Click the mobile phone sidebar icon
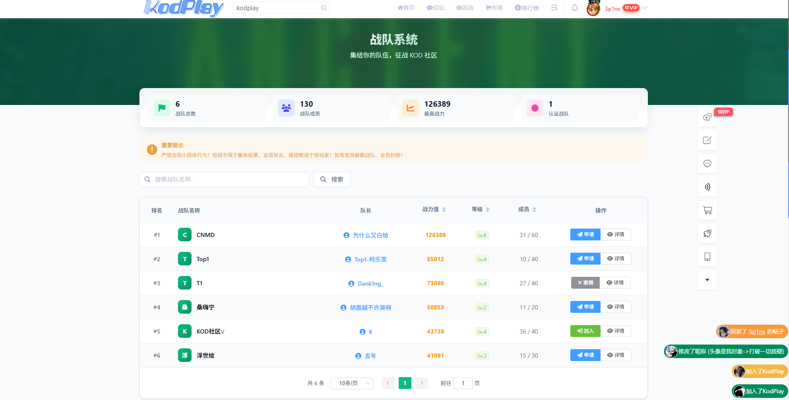The width and height of the screenshot is (789, 400). click(707, 257)
